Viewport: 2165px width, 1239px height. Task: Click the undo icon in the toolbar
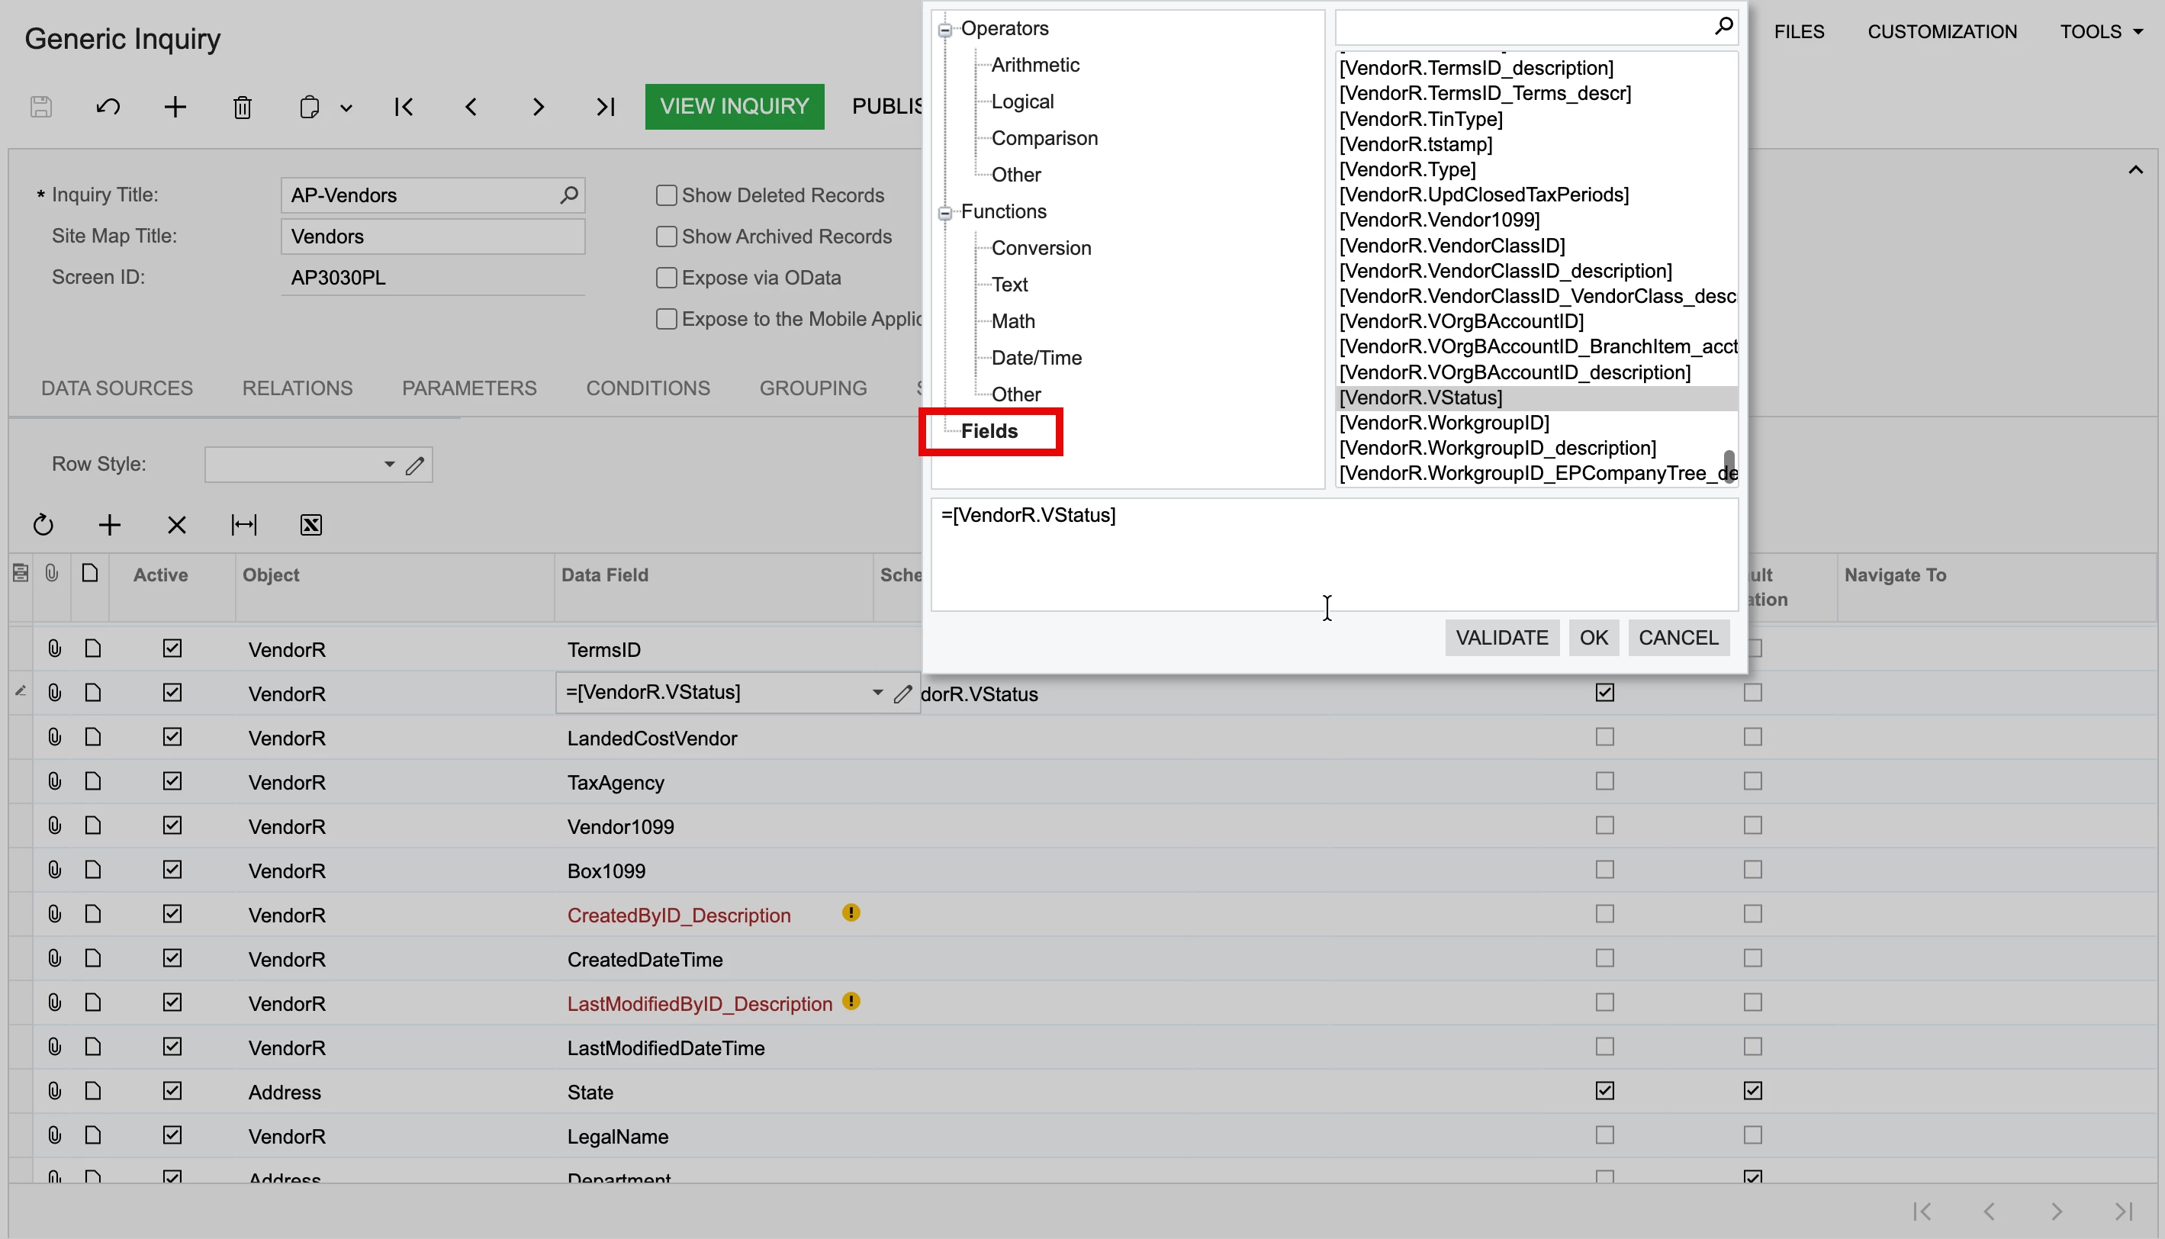pos(108,108)
